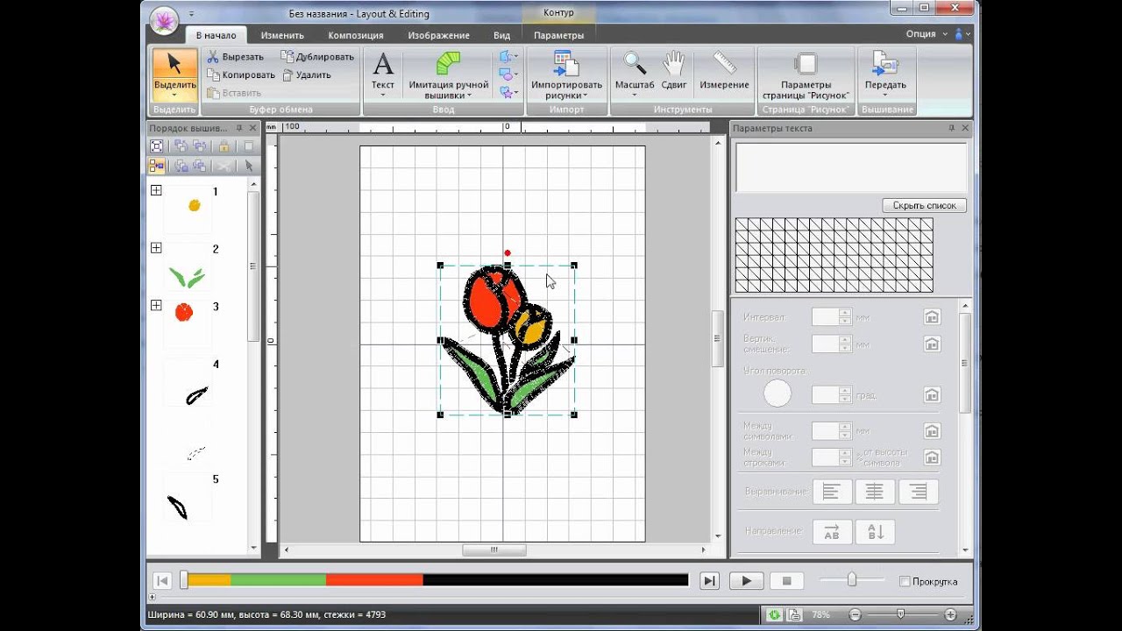Stop the stitch simulation
Image resolution: width=1122 pixels, height=631 pixels.
click(786, 581)
